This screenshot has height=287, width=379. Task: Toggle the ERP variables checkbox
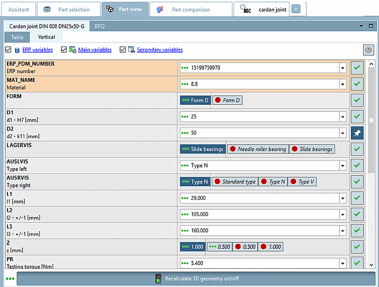click(x=8, y=50)
